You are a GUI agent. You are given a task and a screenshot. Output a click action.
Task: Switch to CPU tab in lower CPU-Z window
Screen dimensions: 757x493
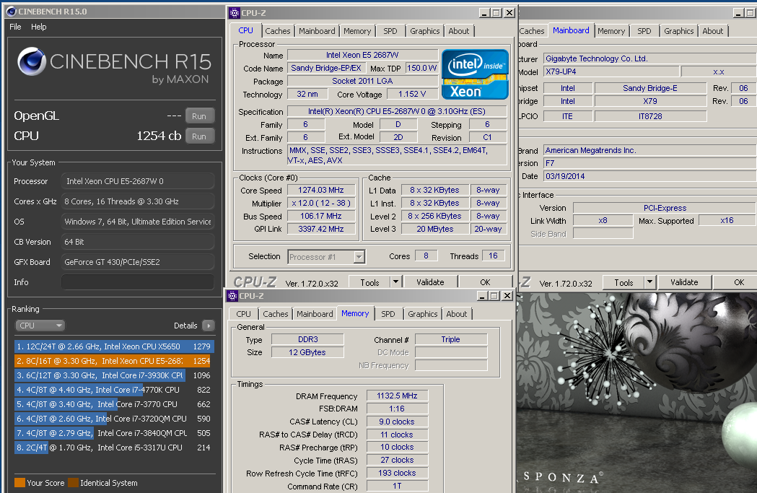pos(243,314)
